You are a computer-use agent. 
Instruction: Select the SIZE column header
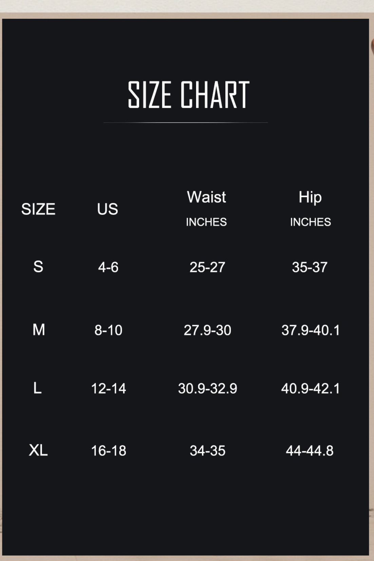click(38, 209)
